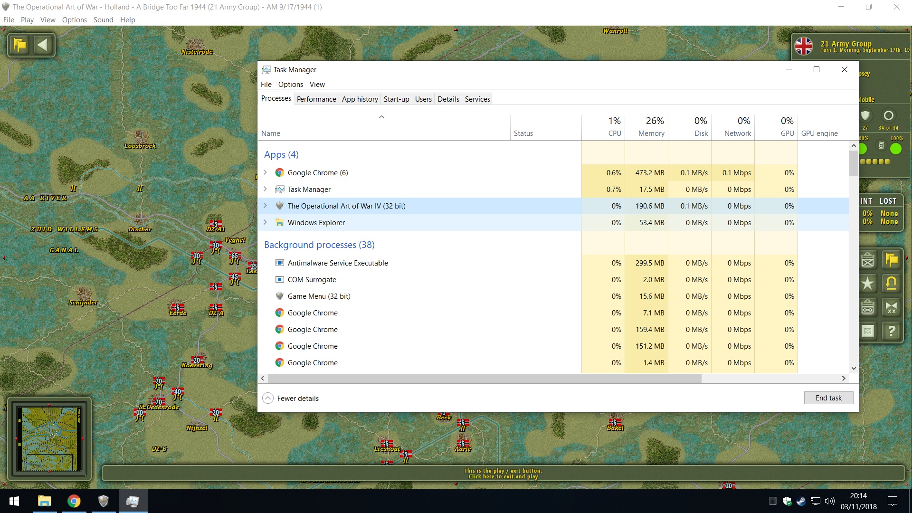Image resolution: width=912 pixels, height=513 pixels.
Task: Expand the Task Manager process row
Action: (x=266, y=189)
